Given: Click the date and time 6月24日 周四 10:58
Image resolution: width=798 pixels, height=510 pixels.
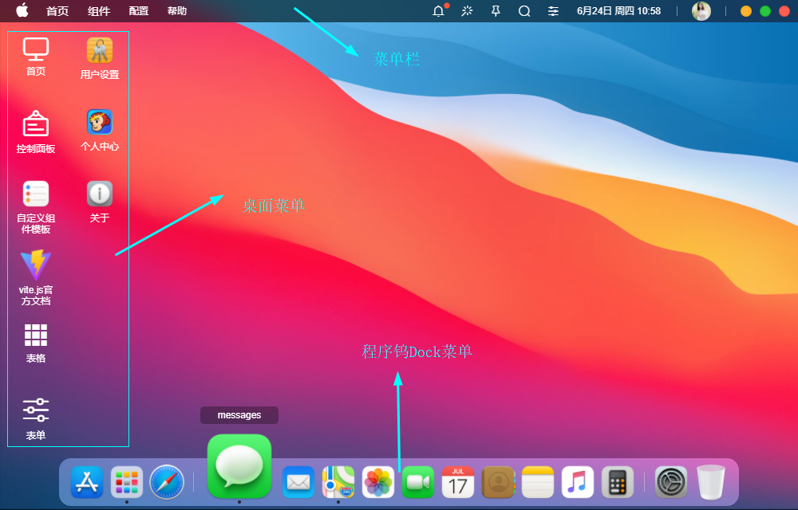Looking at the screenshot, I should 619,11.
